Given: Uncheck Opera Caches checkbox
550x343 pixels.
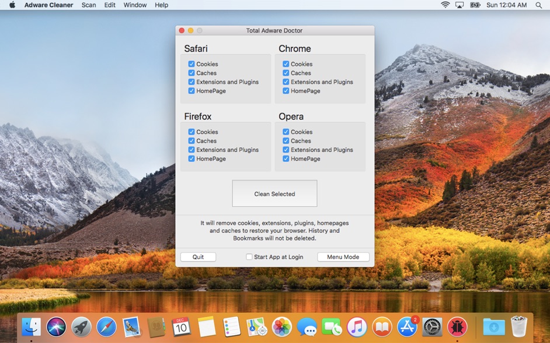Looking at the screenshot, I should (286, 141).
